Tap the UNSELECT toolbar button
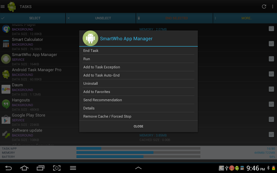The height and width of the screenshot is (173, 277). pos(101,18)
